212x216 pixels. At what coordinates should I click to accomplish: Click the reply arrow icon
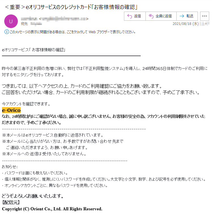[x=130, y=16]
